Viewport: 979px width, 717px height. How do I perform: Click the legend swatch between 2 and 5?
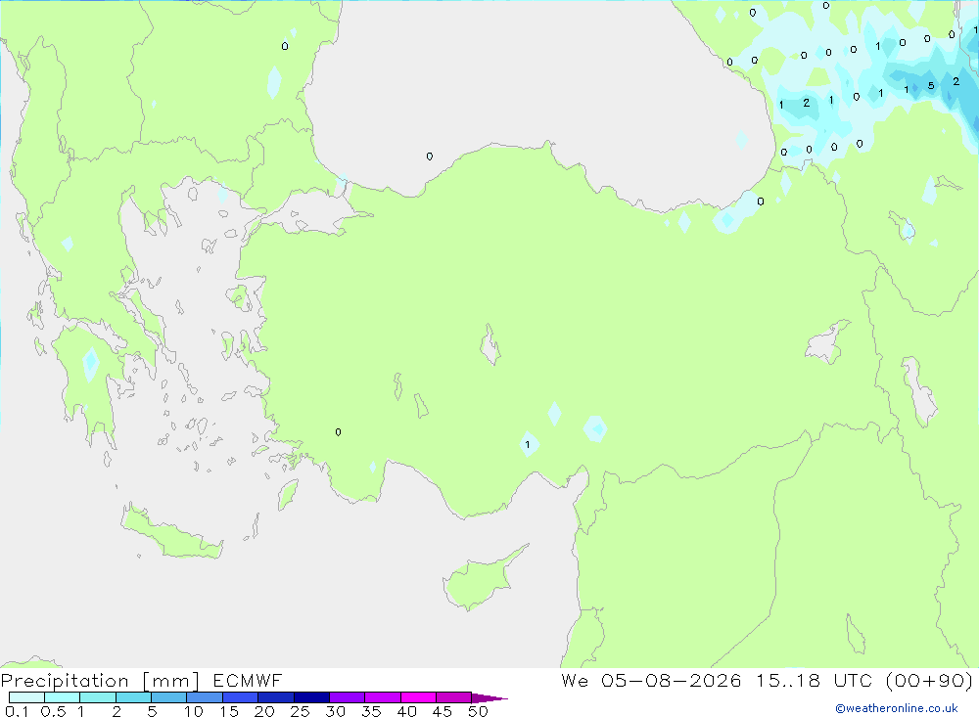(x=133, y=697)
